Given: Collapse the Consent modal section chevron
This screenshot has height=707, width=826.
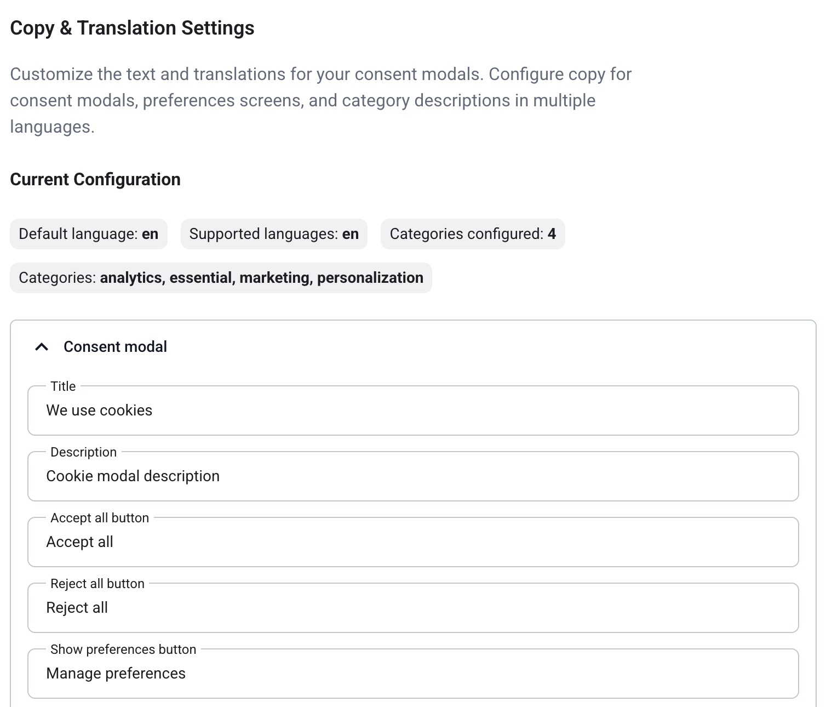Looking at the screenshot, I should pos(42,347).
